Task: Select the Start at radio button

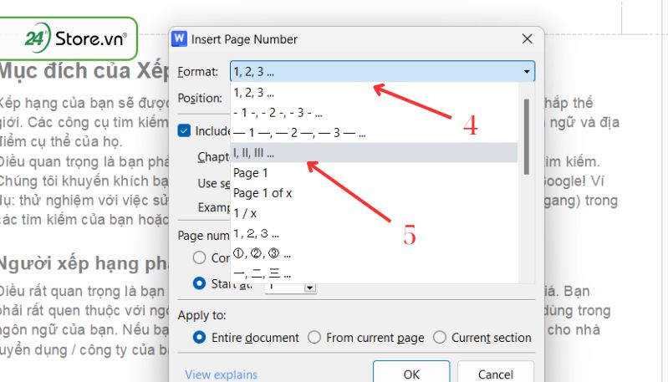Action: click(x=199, y=283)
